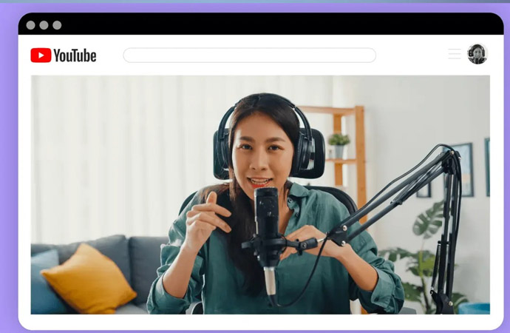Click the microphone in the video

tap(266, 222)
